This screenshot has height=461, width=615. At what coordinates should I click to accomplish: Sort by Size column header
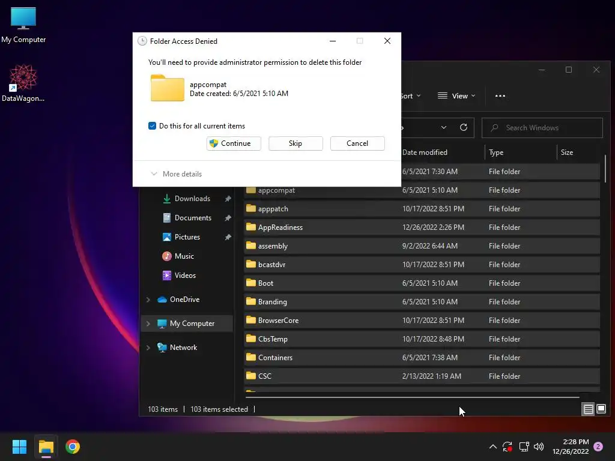click(567, 152)
